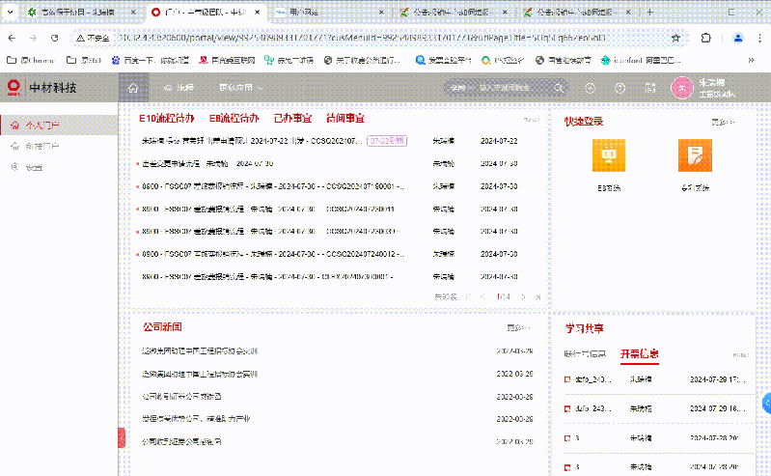Click the browser address bar URL
Viewport: 771px width, 476px height.
click(362, 38)
